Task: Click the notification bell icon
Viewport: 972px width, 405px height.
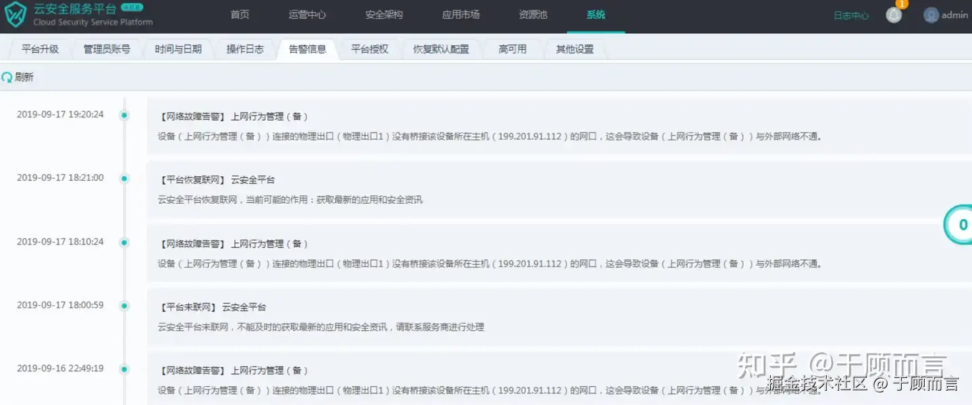Action: (x=894, y=15)
